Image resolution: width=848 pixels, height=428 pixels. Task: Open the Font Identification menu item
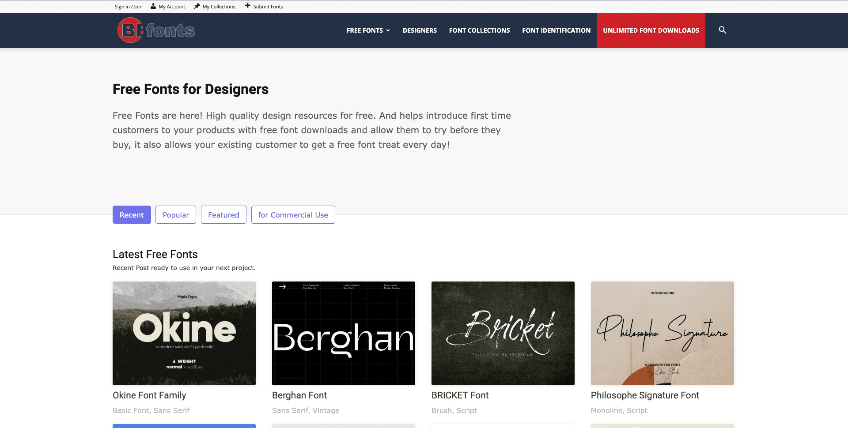[x=556, y=30]
